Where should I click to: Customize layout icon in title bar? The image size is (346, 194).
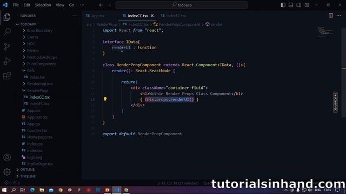click(307, 5)
